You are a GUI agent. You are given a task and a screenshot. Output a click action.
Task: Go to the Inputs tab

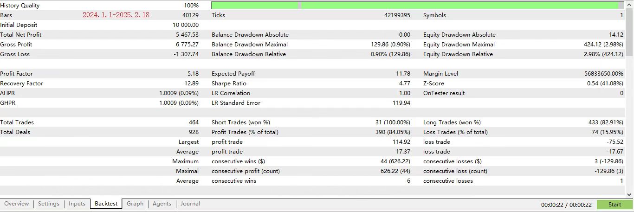77,204
